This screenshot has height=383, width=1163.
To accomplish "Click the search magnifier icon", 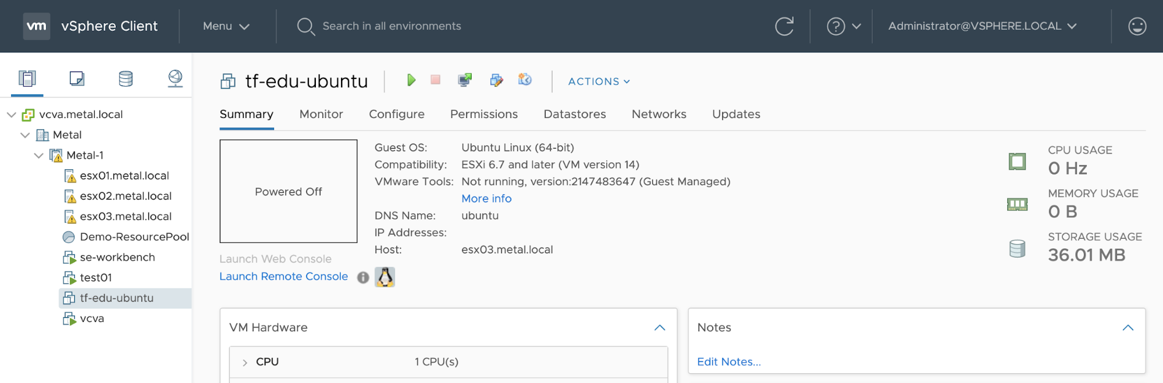I will point(305,26).
